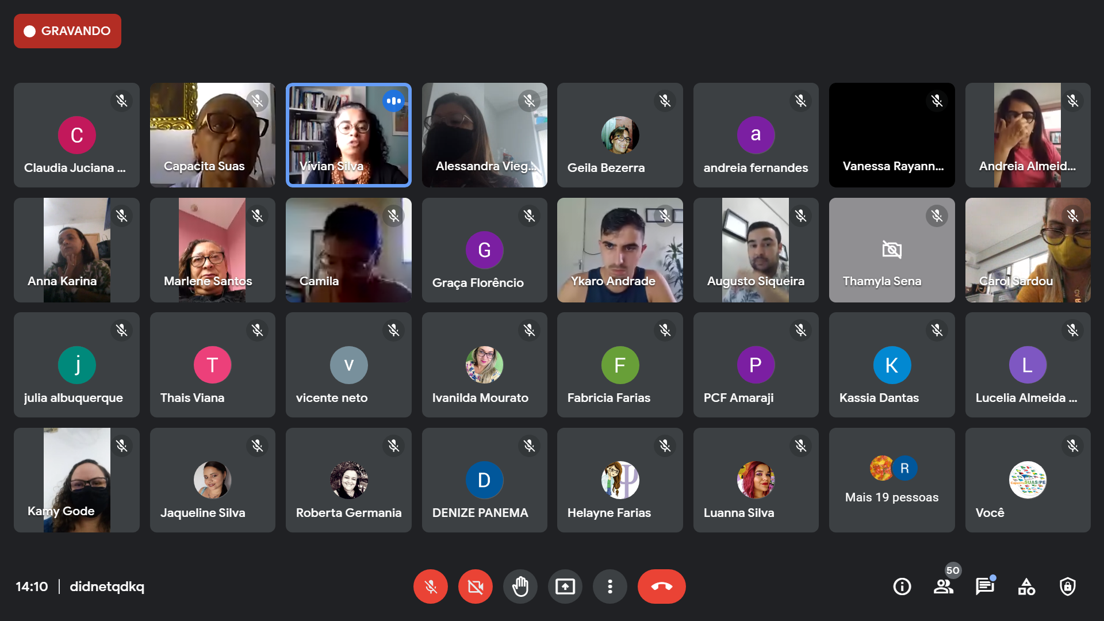This screenshot has height=621, width=1104.
Task: Open more options three-dot menu
Action: tap(609, 586)
